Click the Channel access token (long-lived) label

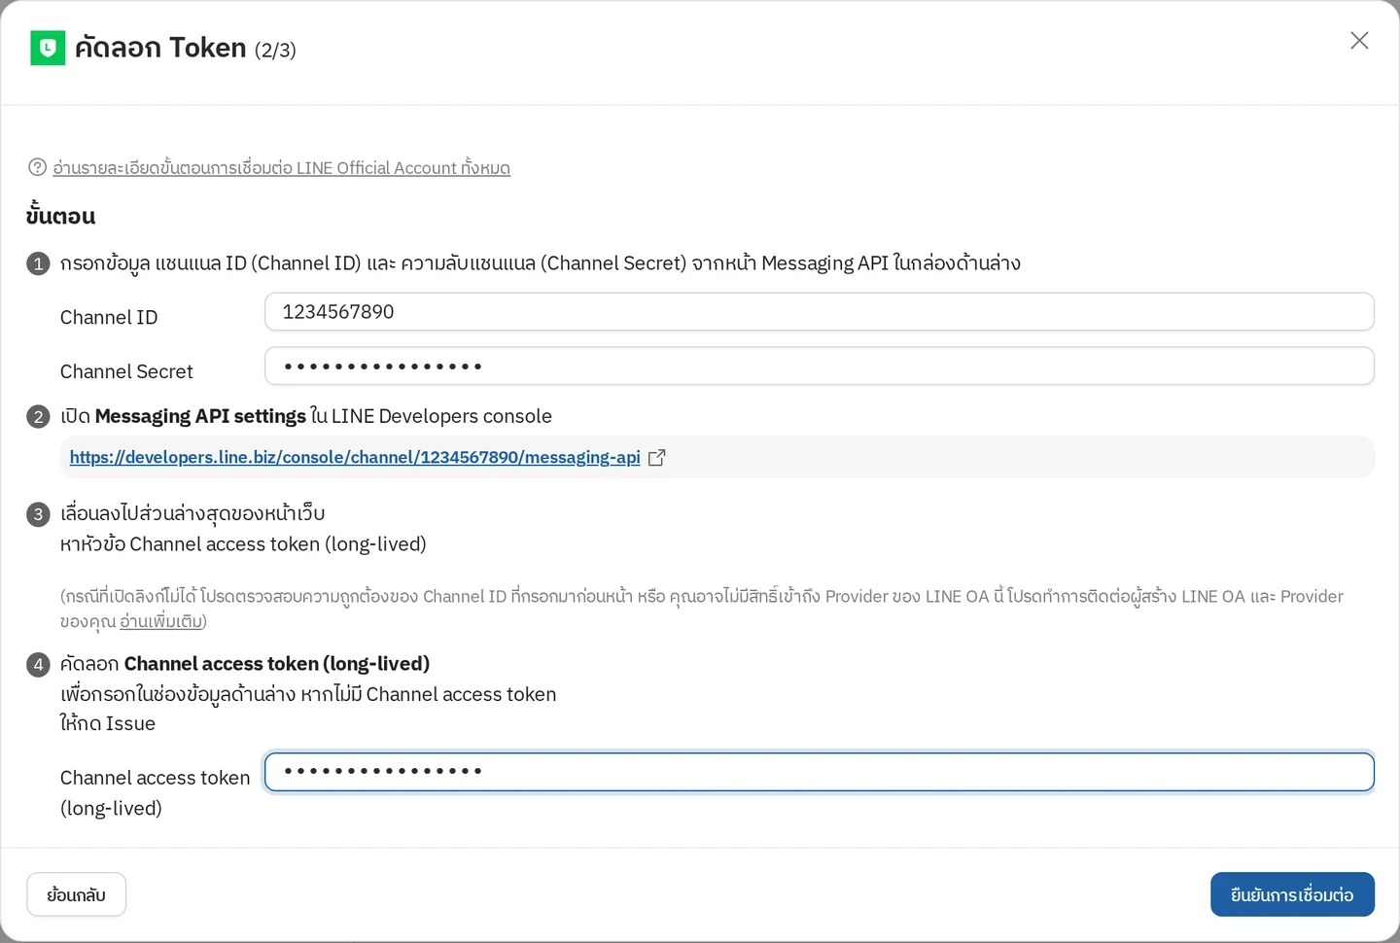pos(155,792)
